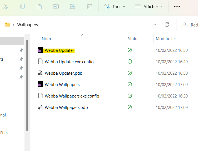Open the Trier sort dropdown
This screenshot has height=151, width=198.
[115, 7]
